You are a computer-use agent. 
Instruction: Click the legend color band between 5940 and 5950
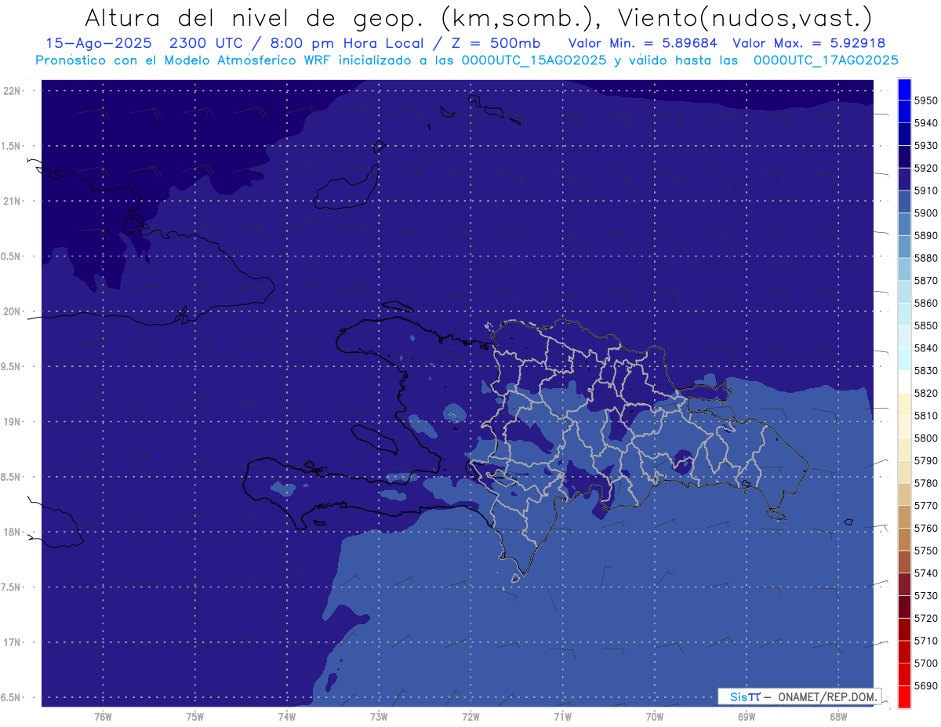tap(903, 112)
